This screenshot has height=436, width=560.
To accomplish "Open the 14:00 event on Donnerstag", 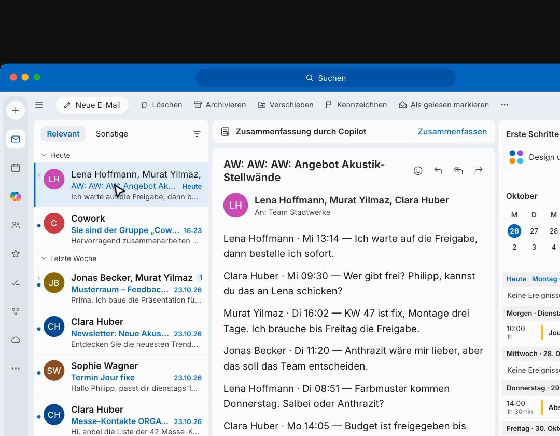I will 532,407.
